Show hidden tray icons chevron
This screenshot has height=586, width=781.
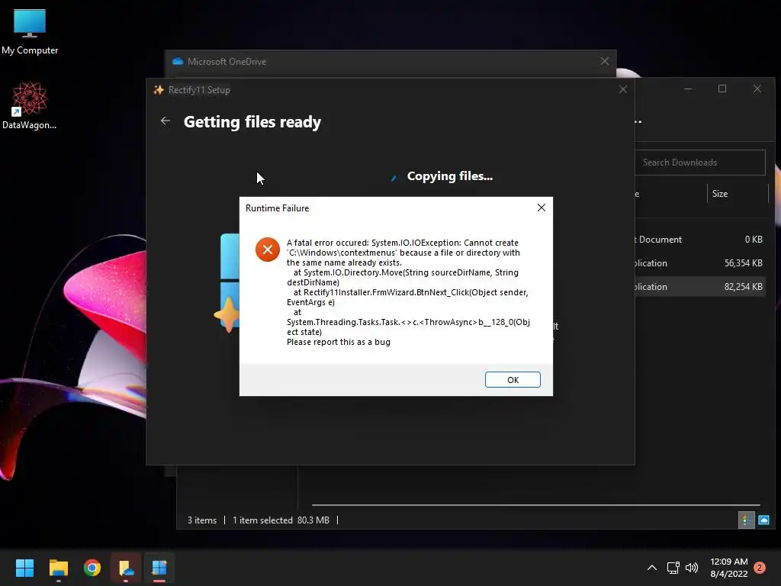point(651,568)
